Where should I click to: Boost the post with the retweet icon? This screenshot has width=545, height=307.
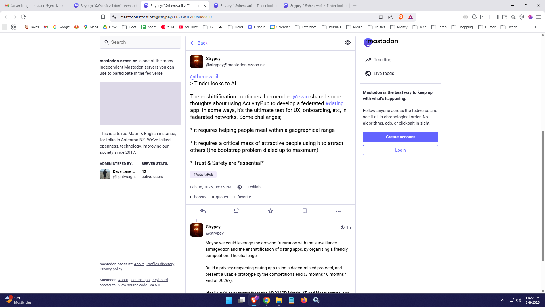(236, 211)
